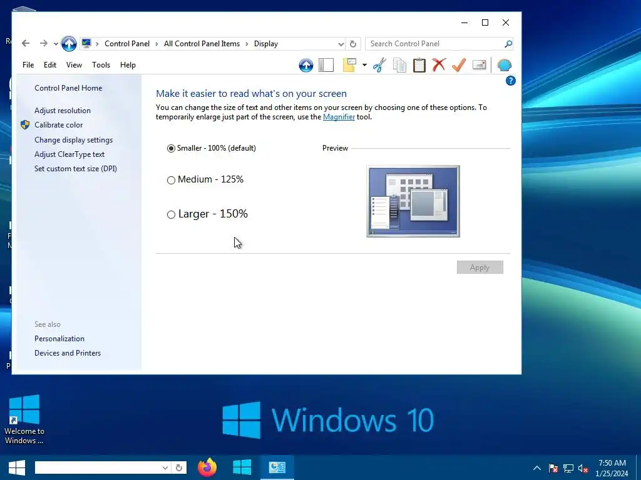Click the Paste clipboard icon

click(x=419, y=65)
